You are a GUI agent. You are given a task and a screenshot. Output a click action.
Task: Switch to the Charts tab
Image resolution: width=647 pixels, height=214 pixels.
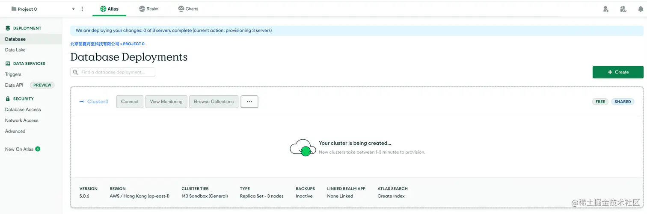pos(188,9)
